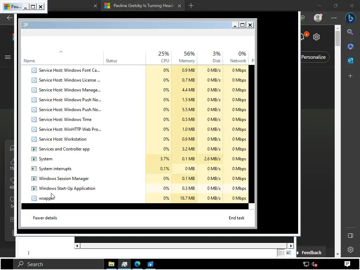Select Service Host: Windows Management row

(x=135, y=90)
